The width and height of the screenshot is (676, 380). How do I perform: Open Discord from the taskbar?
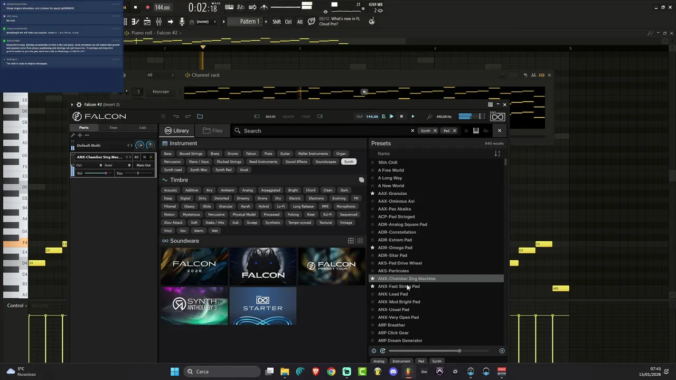coord(393,372)
